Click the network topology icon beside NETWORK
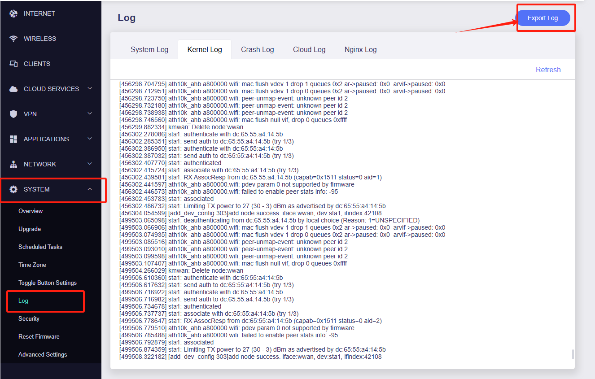595x379 pixels. (x=13, y=164)
